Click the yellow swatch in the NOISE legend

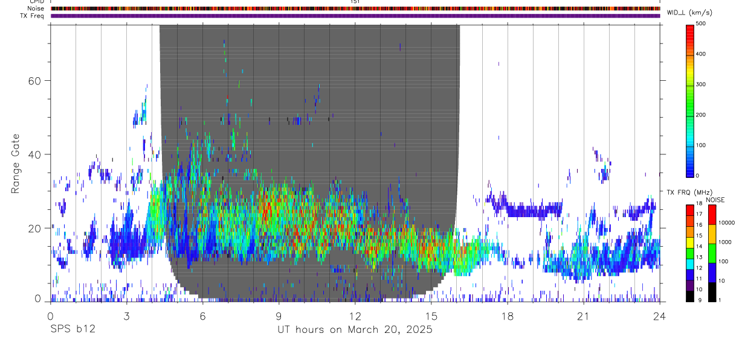pos(712,234)
